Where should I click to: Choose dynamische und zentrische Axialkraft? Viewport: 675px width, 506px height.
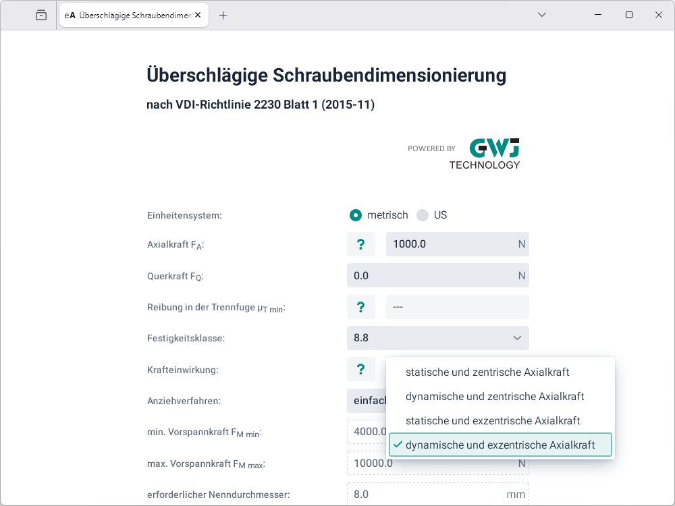(x=494, y=397)
